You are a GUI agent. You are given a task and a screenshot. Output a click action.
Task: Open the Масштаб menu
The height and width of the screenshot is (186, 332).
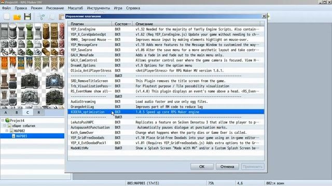75,8
